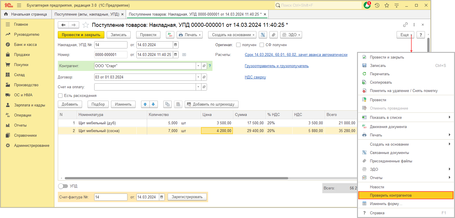Toggle Оригинал получен checkbox
This screenshot has width=455, height=218.
(238, 45)
